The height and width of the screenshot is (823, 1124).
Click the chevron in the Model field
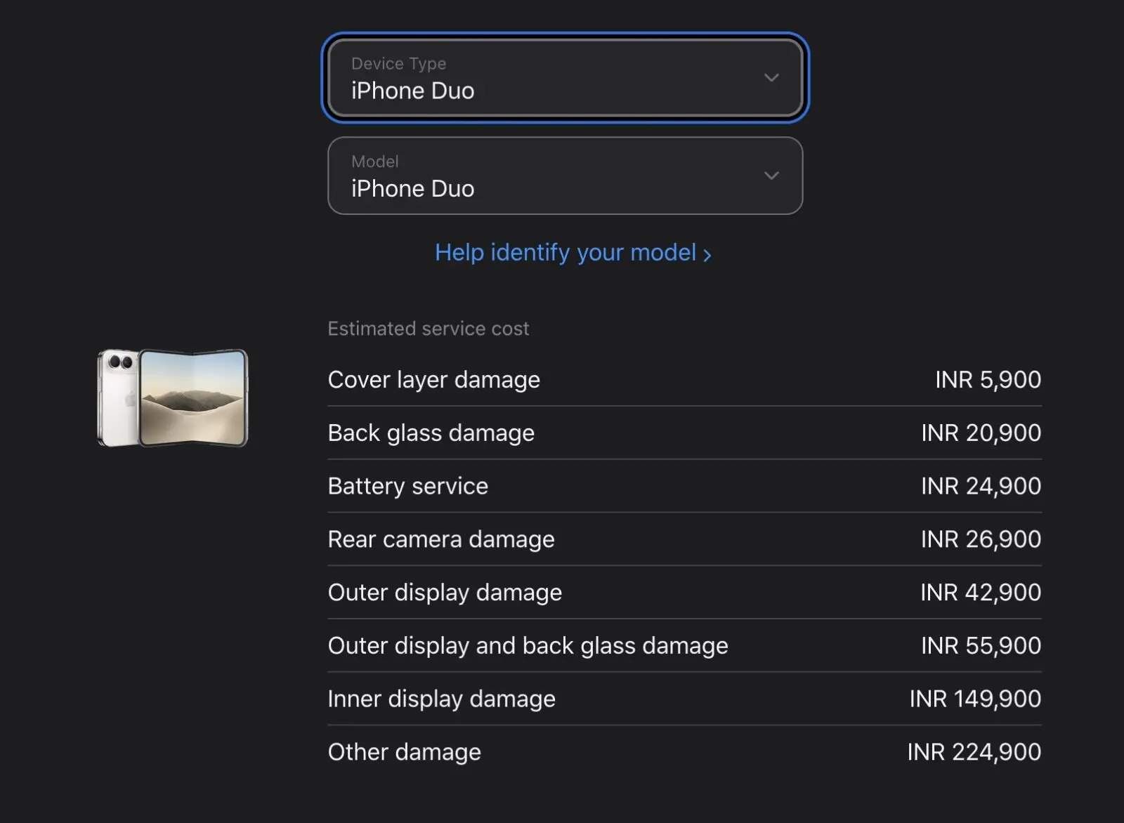(771, 176)
